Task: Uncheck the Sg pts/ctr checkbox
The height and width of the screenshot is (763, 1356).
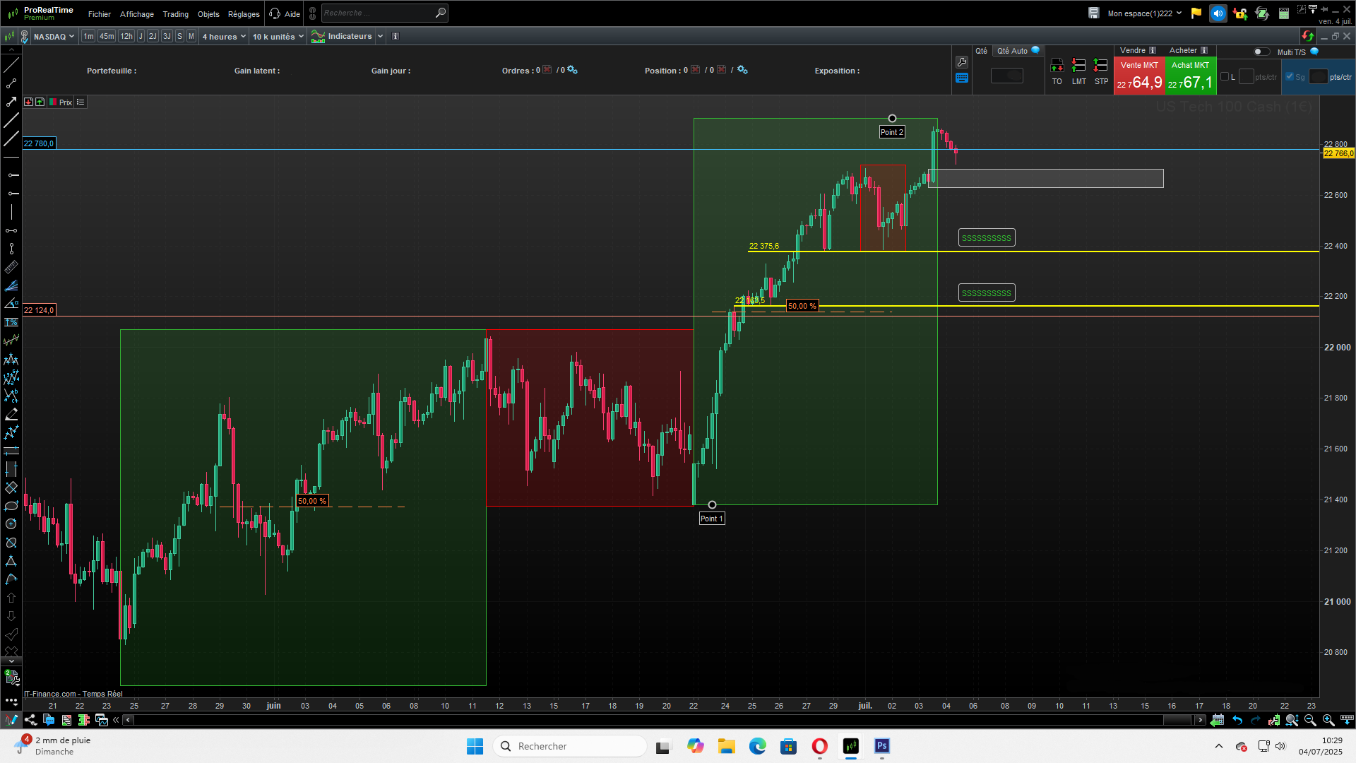Action: [1290, 77]
